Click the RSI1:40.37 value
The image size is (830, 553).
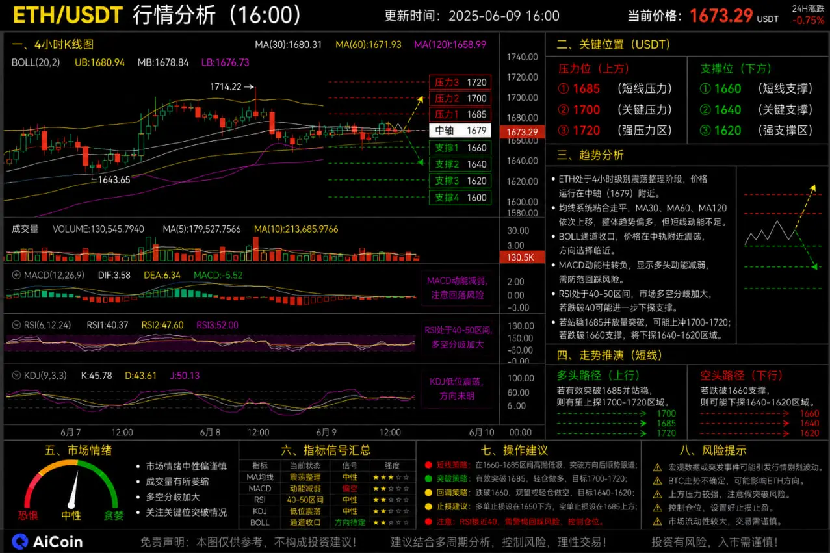pyautogui.click(x=107, y=325)
